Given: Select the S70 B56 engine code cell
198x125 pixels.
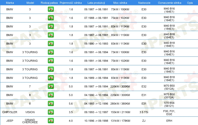Looking at the screenshot, I should point(169,104).
